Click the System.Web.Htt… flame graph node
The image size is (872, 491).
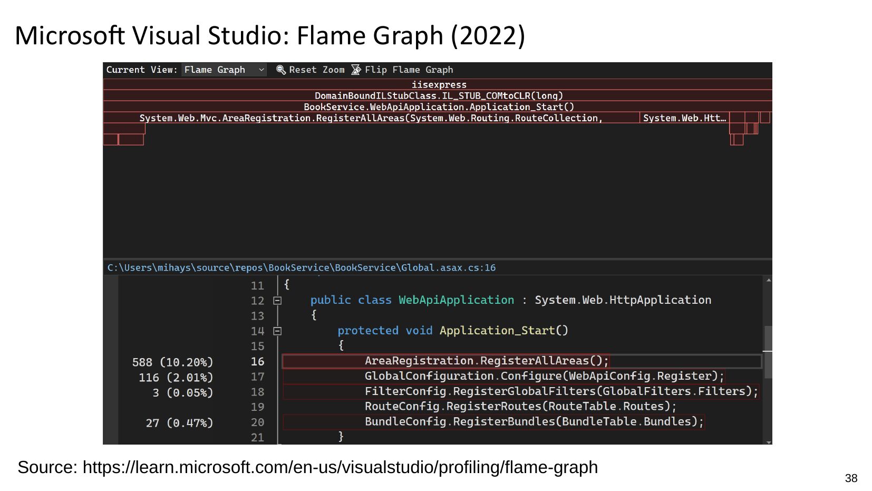point(684,118)
